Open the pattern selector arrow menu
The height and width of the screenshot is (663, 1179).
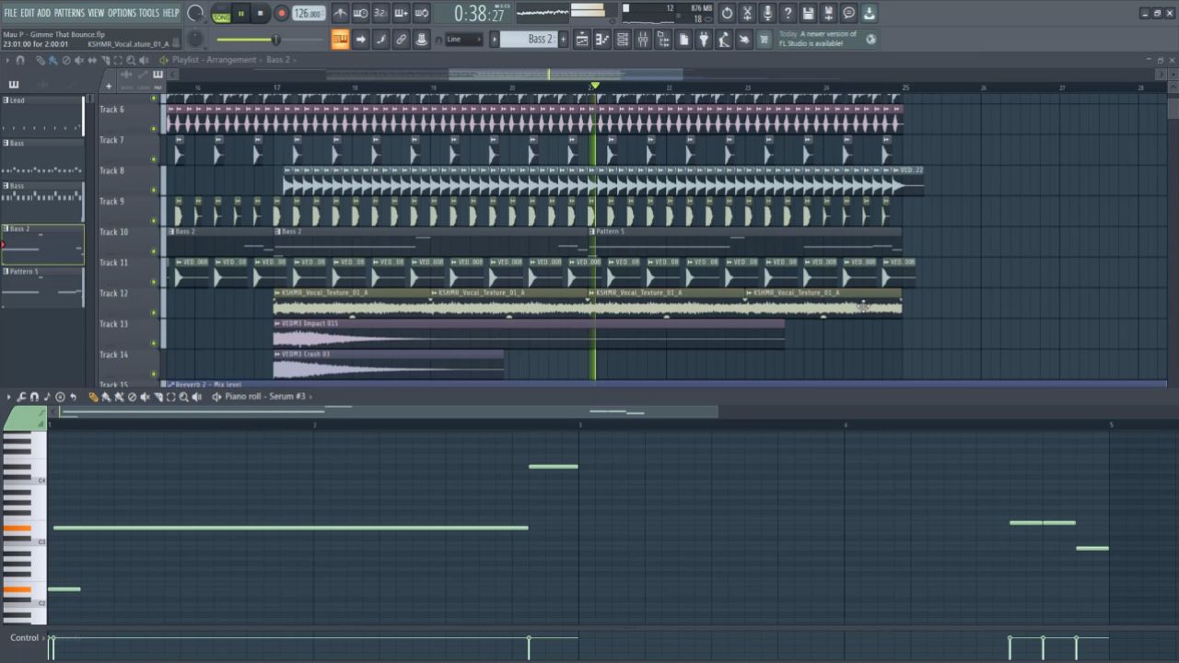(x=494, y=40)
